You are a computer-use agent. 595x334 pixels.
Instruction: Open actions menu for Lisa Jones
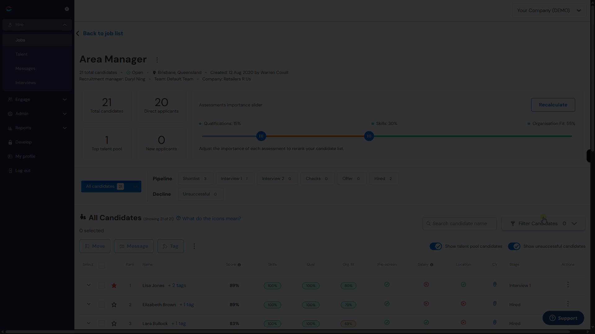click(x=568, y=285)
